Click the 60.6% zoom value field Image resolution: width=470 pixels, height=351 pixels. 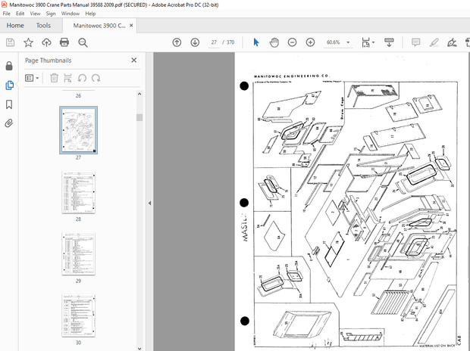334,42
